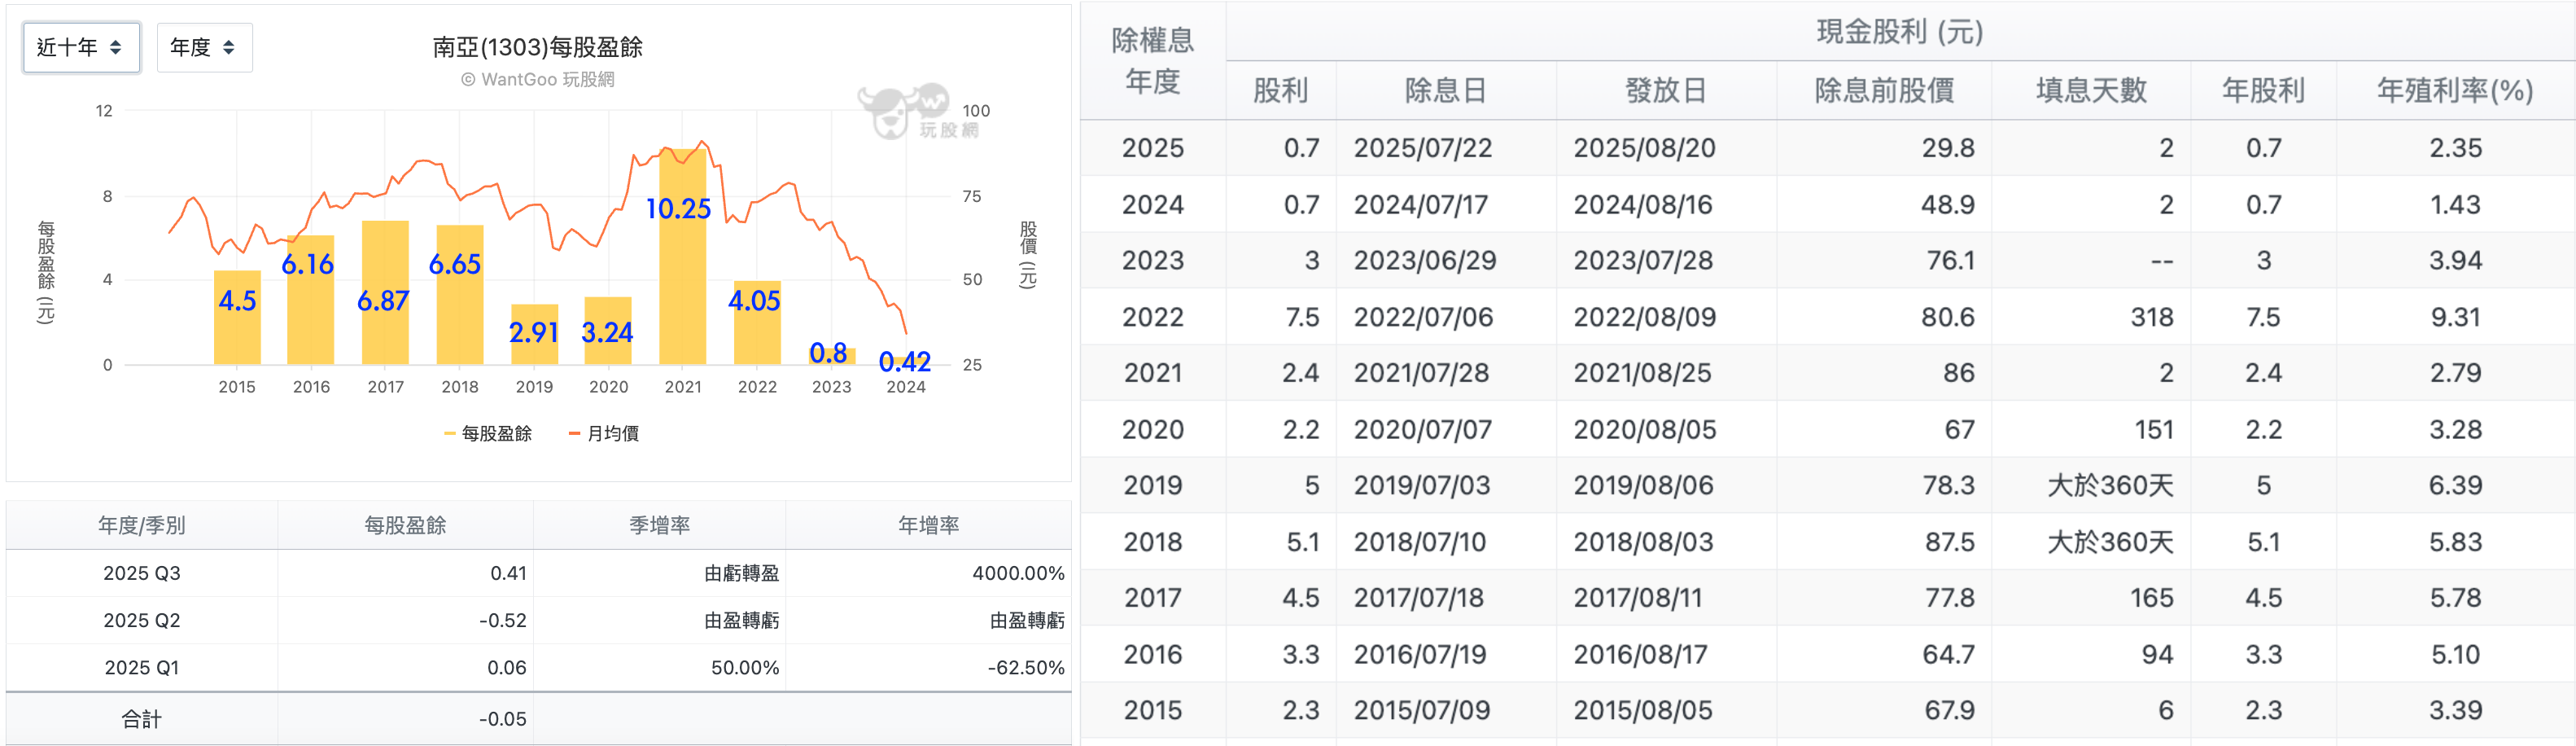Click the 現金股利 (元) group header
The width and height of the screenshot is (2576, 746).
point(1899,32)
